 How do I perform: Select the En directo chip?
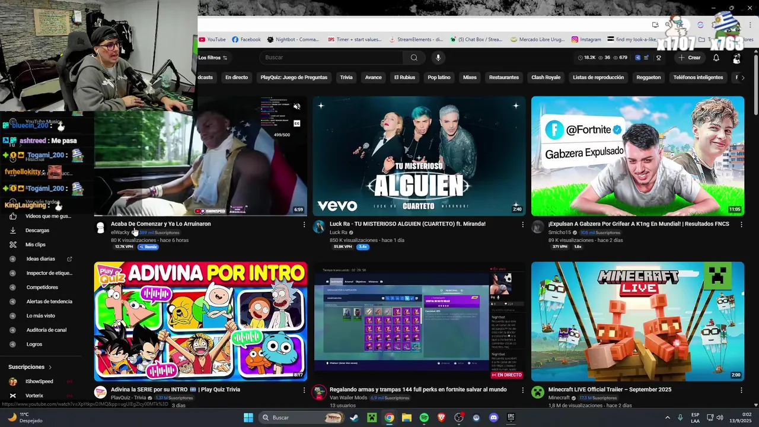[237, 78]
